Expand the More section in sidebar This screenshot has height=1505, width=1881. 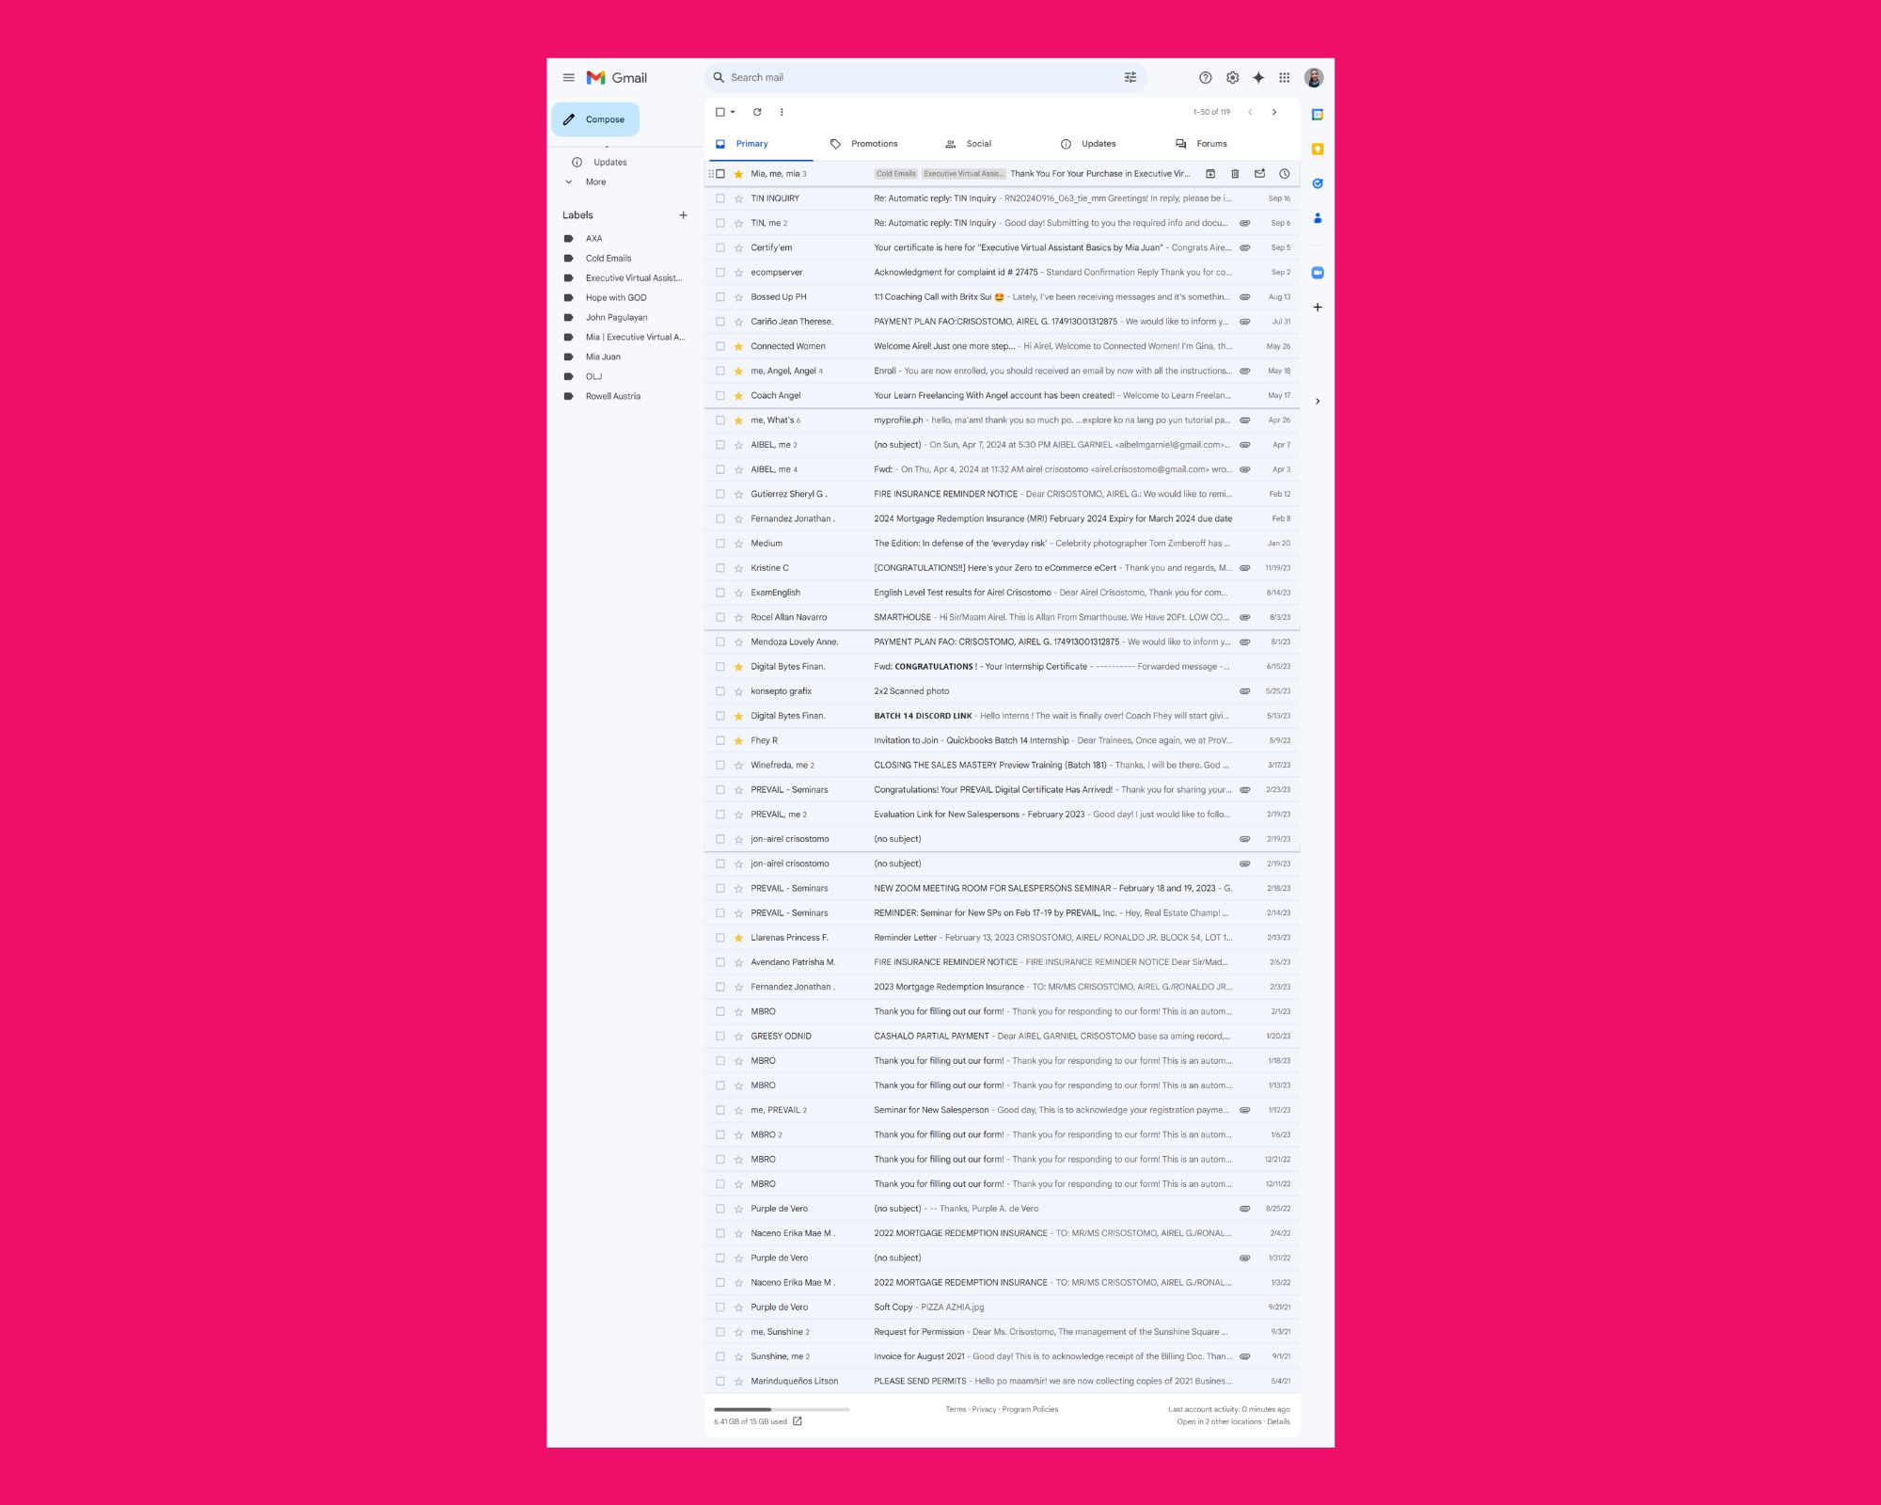(595, 182)
